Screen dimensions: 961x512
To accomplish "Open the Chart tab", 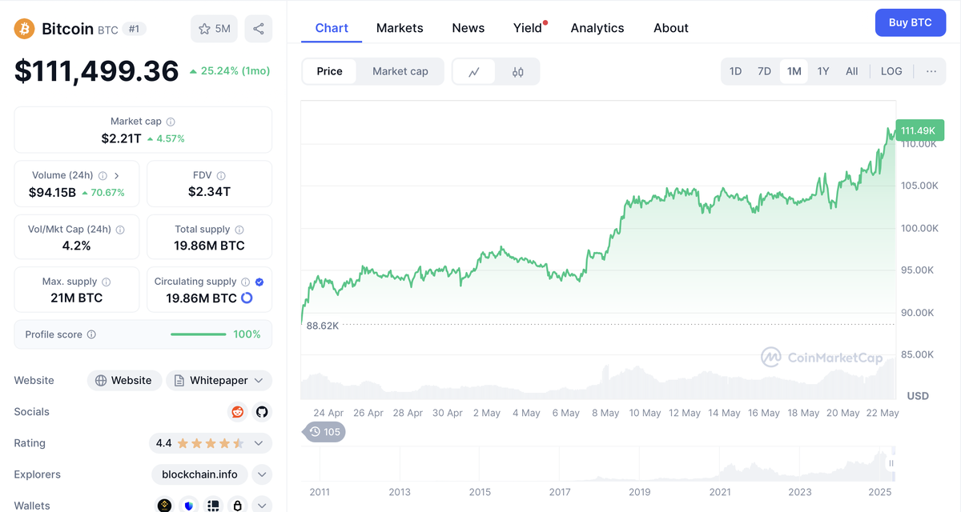I will 332,28.
